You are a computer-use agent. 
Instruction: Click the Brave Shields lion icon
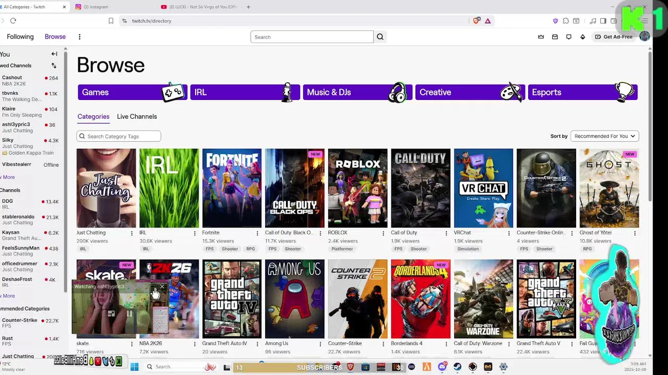click(476, 21)
